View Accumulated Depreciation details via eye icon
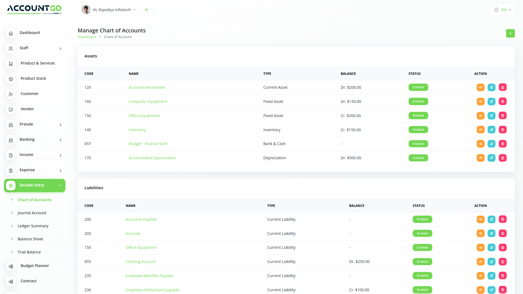Screen dimensions: 523x294 click(481, 158)
